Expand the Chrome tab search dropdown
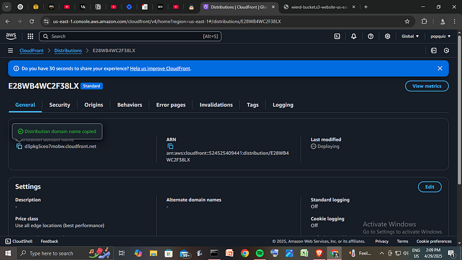This screenshot has height=260, width=462. (x=6, y=7)
